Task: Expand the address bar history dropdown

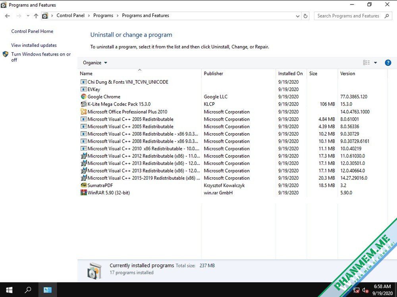Action: pos(298,16)
